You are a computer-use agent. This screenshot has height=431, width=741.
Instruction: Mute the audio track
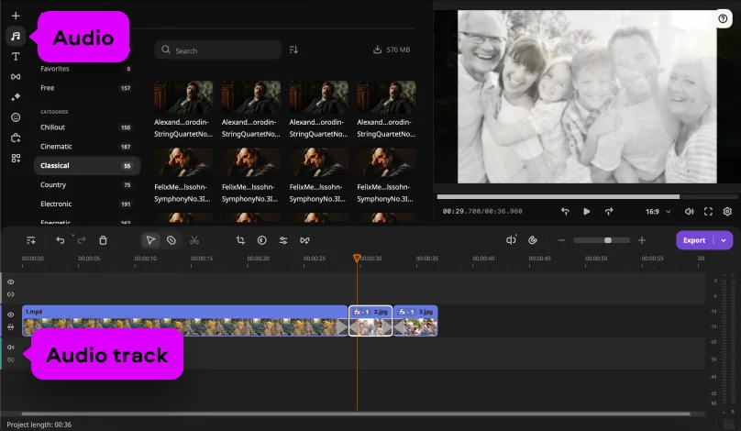(11, 348)
